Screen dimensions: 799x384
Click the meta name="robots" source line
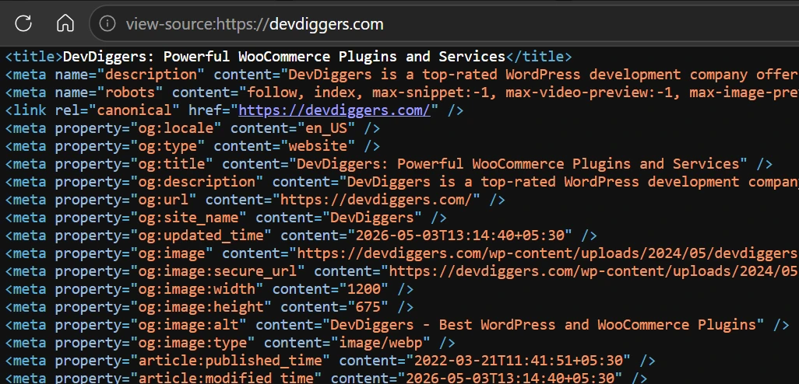[x=402, y=93]
